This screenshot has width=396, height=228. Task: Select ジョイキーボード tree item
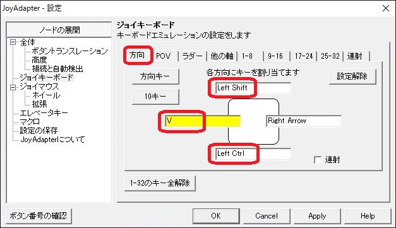[47, 78]
